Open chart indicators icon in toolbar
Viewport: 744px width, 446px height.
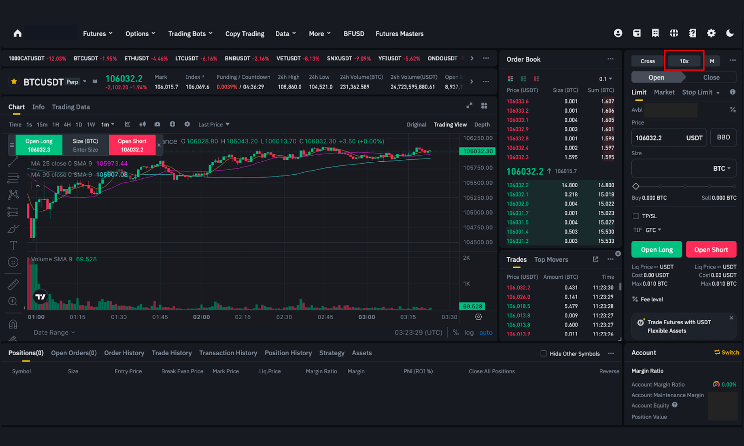[x=128, y=124]
